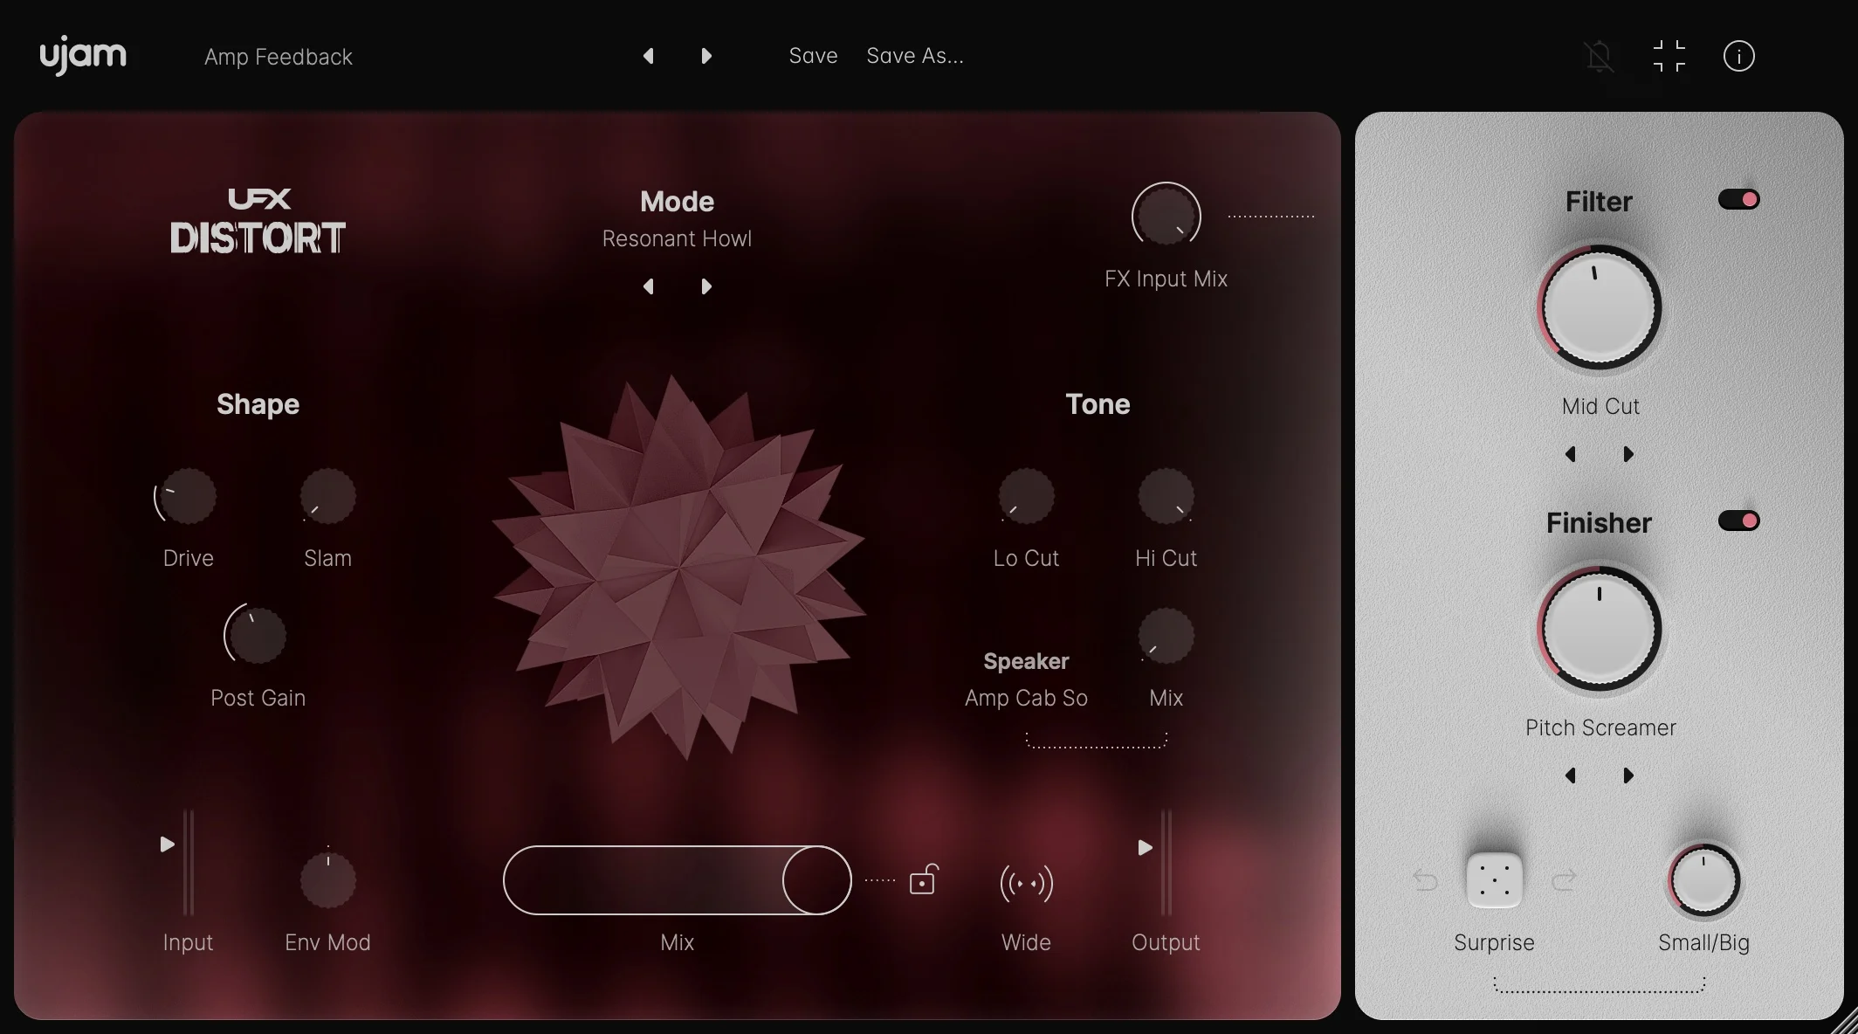
Task: Click the Input level play triangle
Action: [x=167, y=844]
